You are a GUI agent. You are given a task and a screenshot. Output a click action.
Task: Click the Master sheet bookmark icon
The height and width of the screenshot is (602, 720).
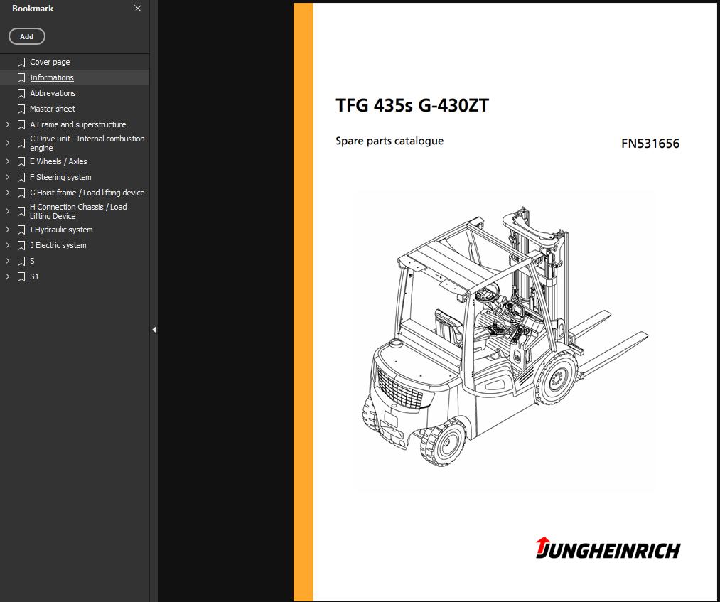point(21,109)
